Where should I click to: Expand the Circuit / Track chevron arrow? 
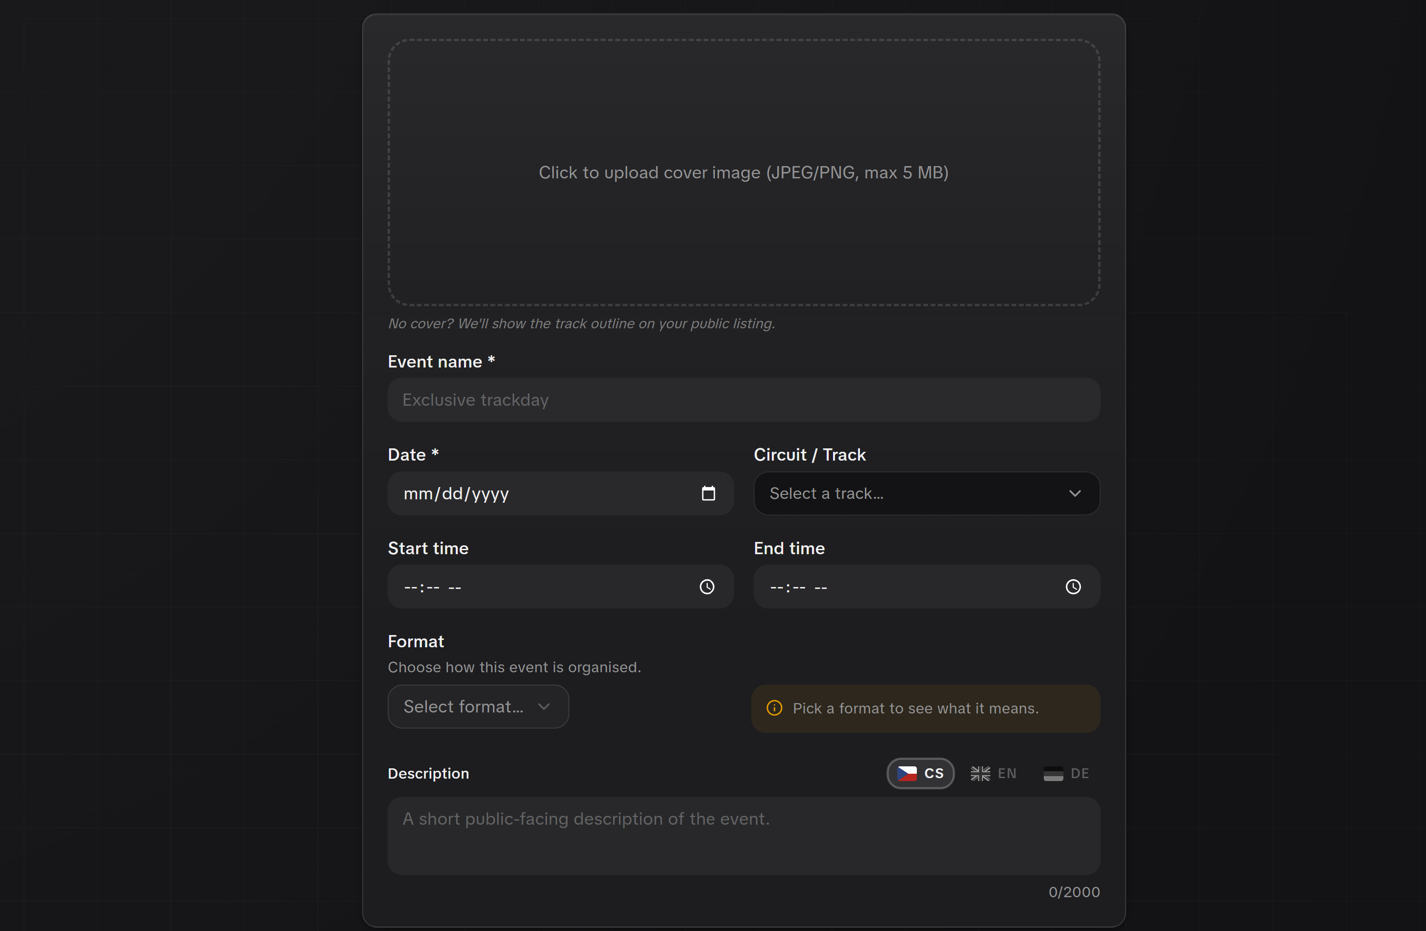tap(1075, 493)
